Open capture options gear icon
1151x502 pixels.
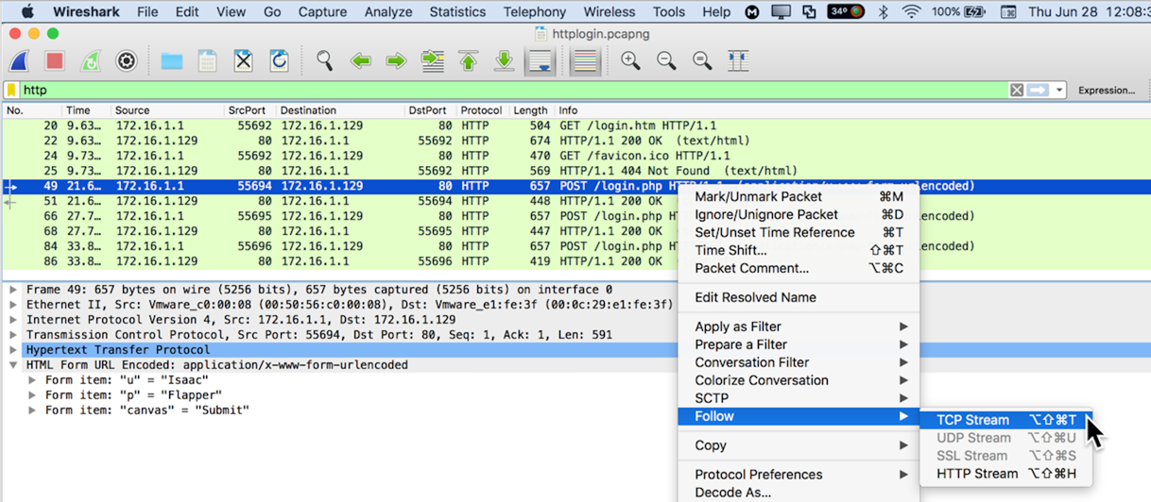coord(126,61)
